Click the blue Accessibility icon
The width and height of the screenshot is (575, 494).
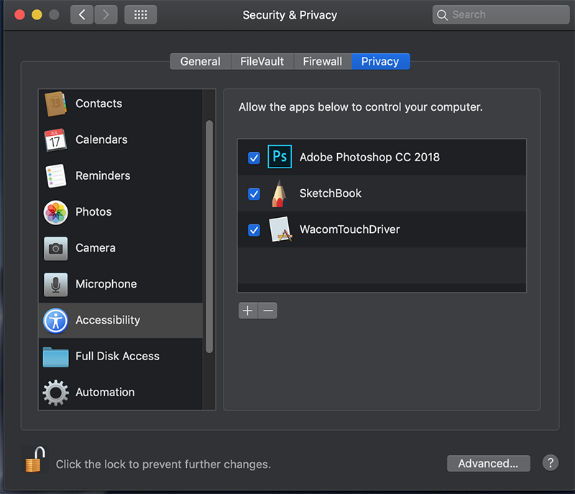[56, 321]
